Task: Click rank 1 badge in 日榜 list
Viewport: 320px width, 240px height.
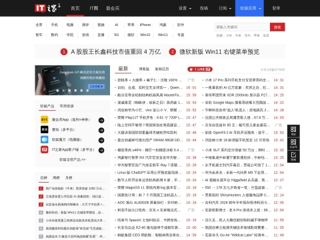Action: click(41, 189)
